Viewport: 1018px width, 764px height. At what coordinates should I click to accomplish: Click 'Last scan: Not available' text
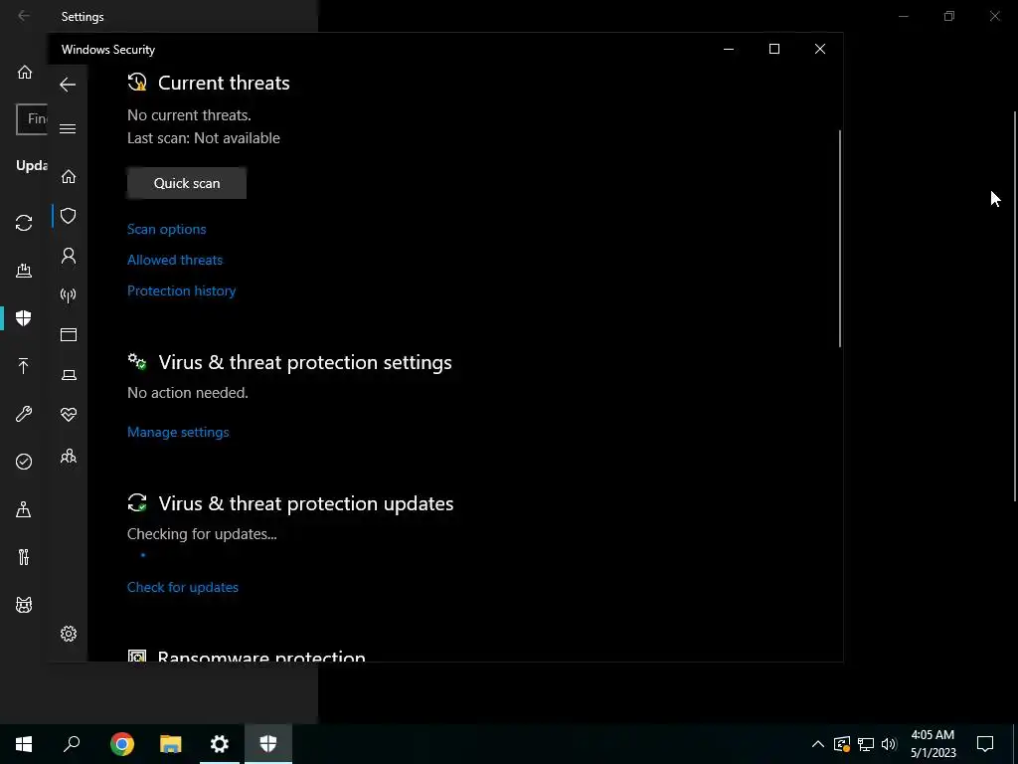pos(203,138)
